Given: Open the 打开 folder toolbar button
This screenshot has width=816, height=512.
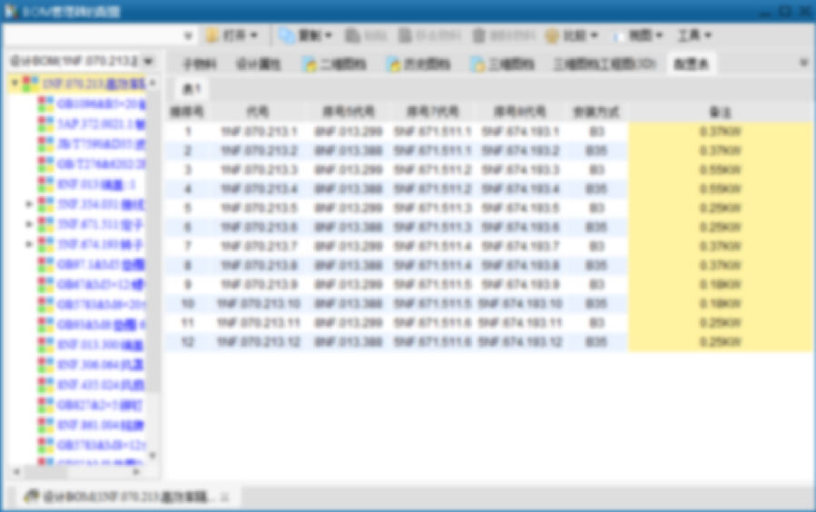Looking at the screenshot, I should tap(231, 35).
